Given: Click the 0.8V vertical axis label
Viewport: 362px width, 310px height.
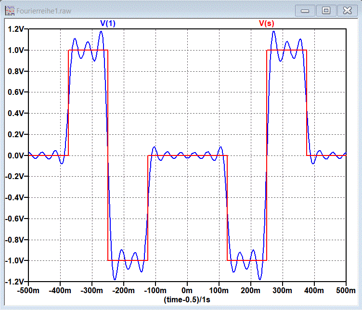Looking at the screenshot, I should [16, 71].
